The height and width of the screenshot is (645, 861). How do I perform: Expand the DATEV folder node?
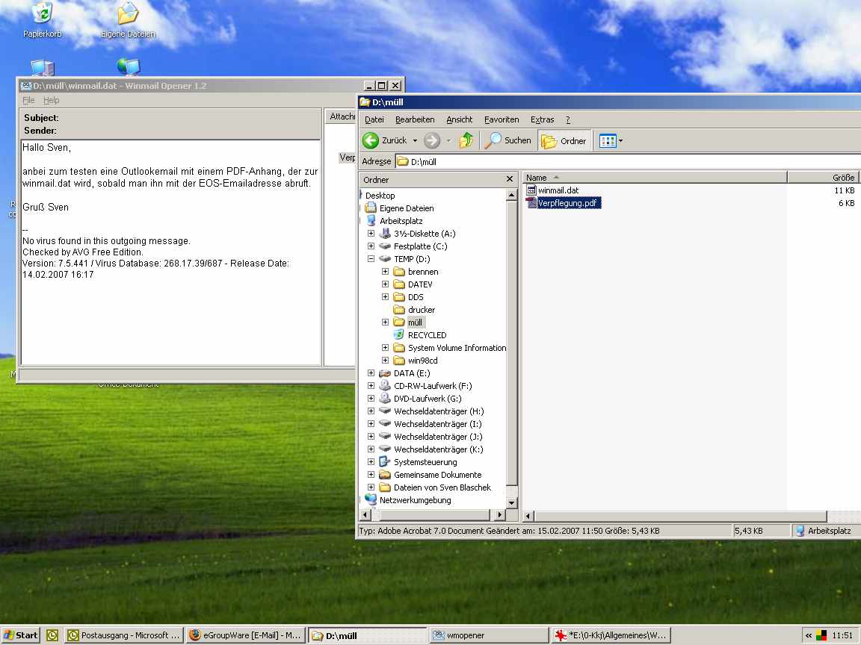coord(385,284)
